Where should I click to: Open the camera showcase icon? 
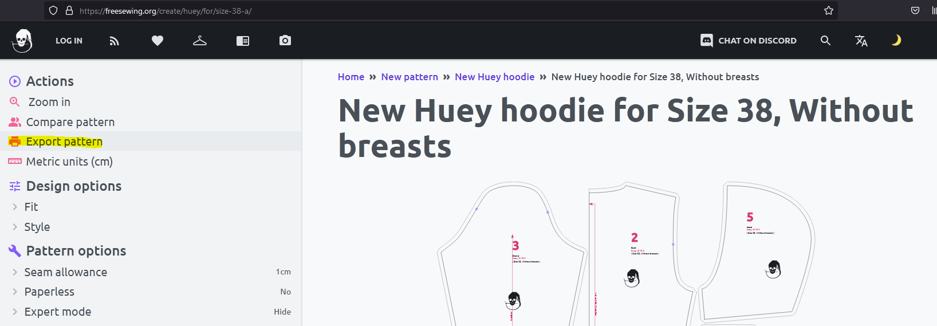click(285, 40)
